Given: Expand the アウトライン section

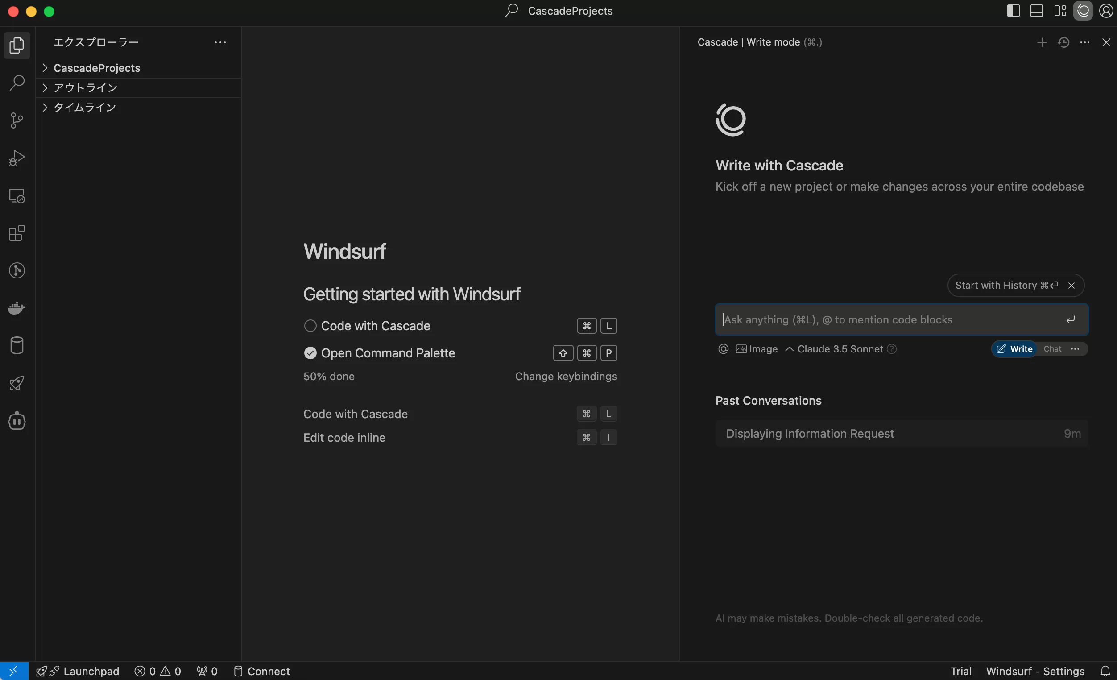Looking at the screenshot, I should tap(85, 87).
